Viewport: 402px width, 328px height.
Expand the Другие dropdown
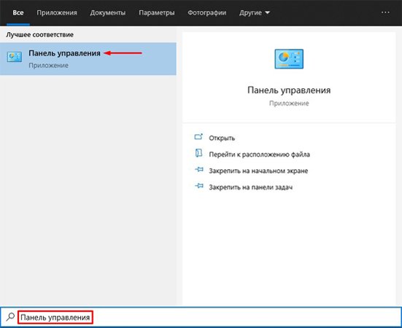[x=255, y=12]
